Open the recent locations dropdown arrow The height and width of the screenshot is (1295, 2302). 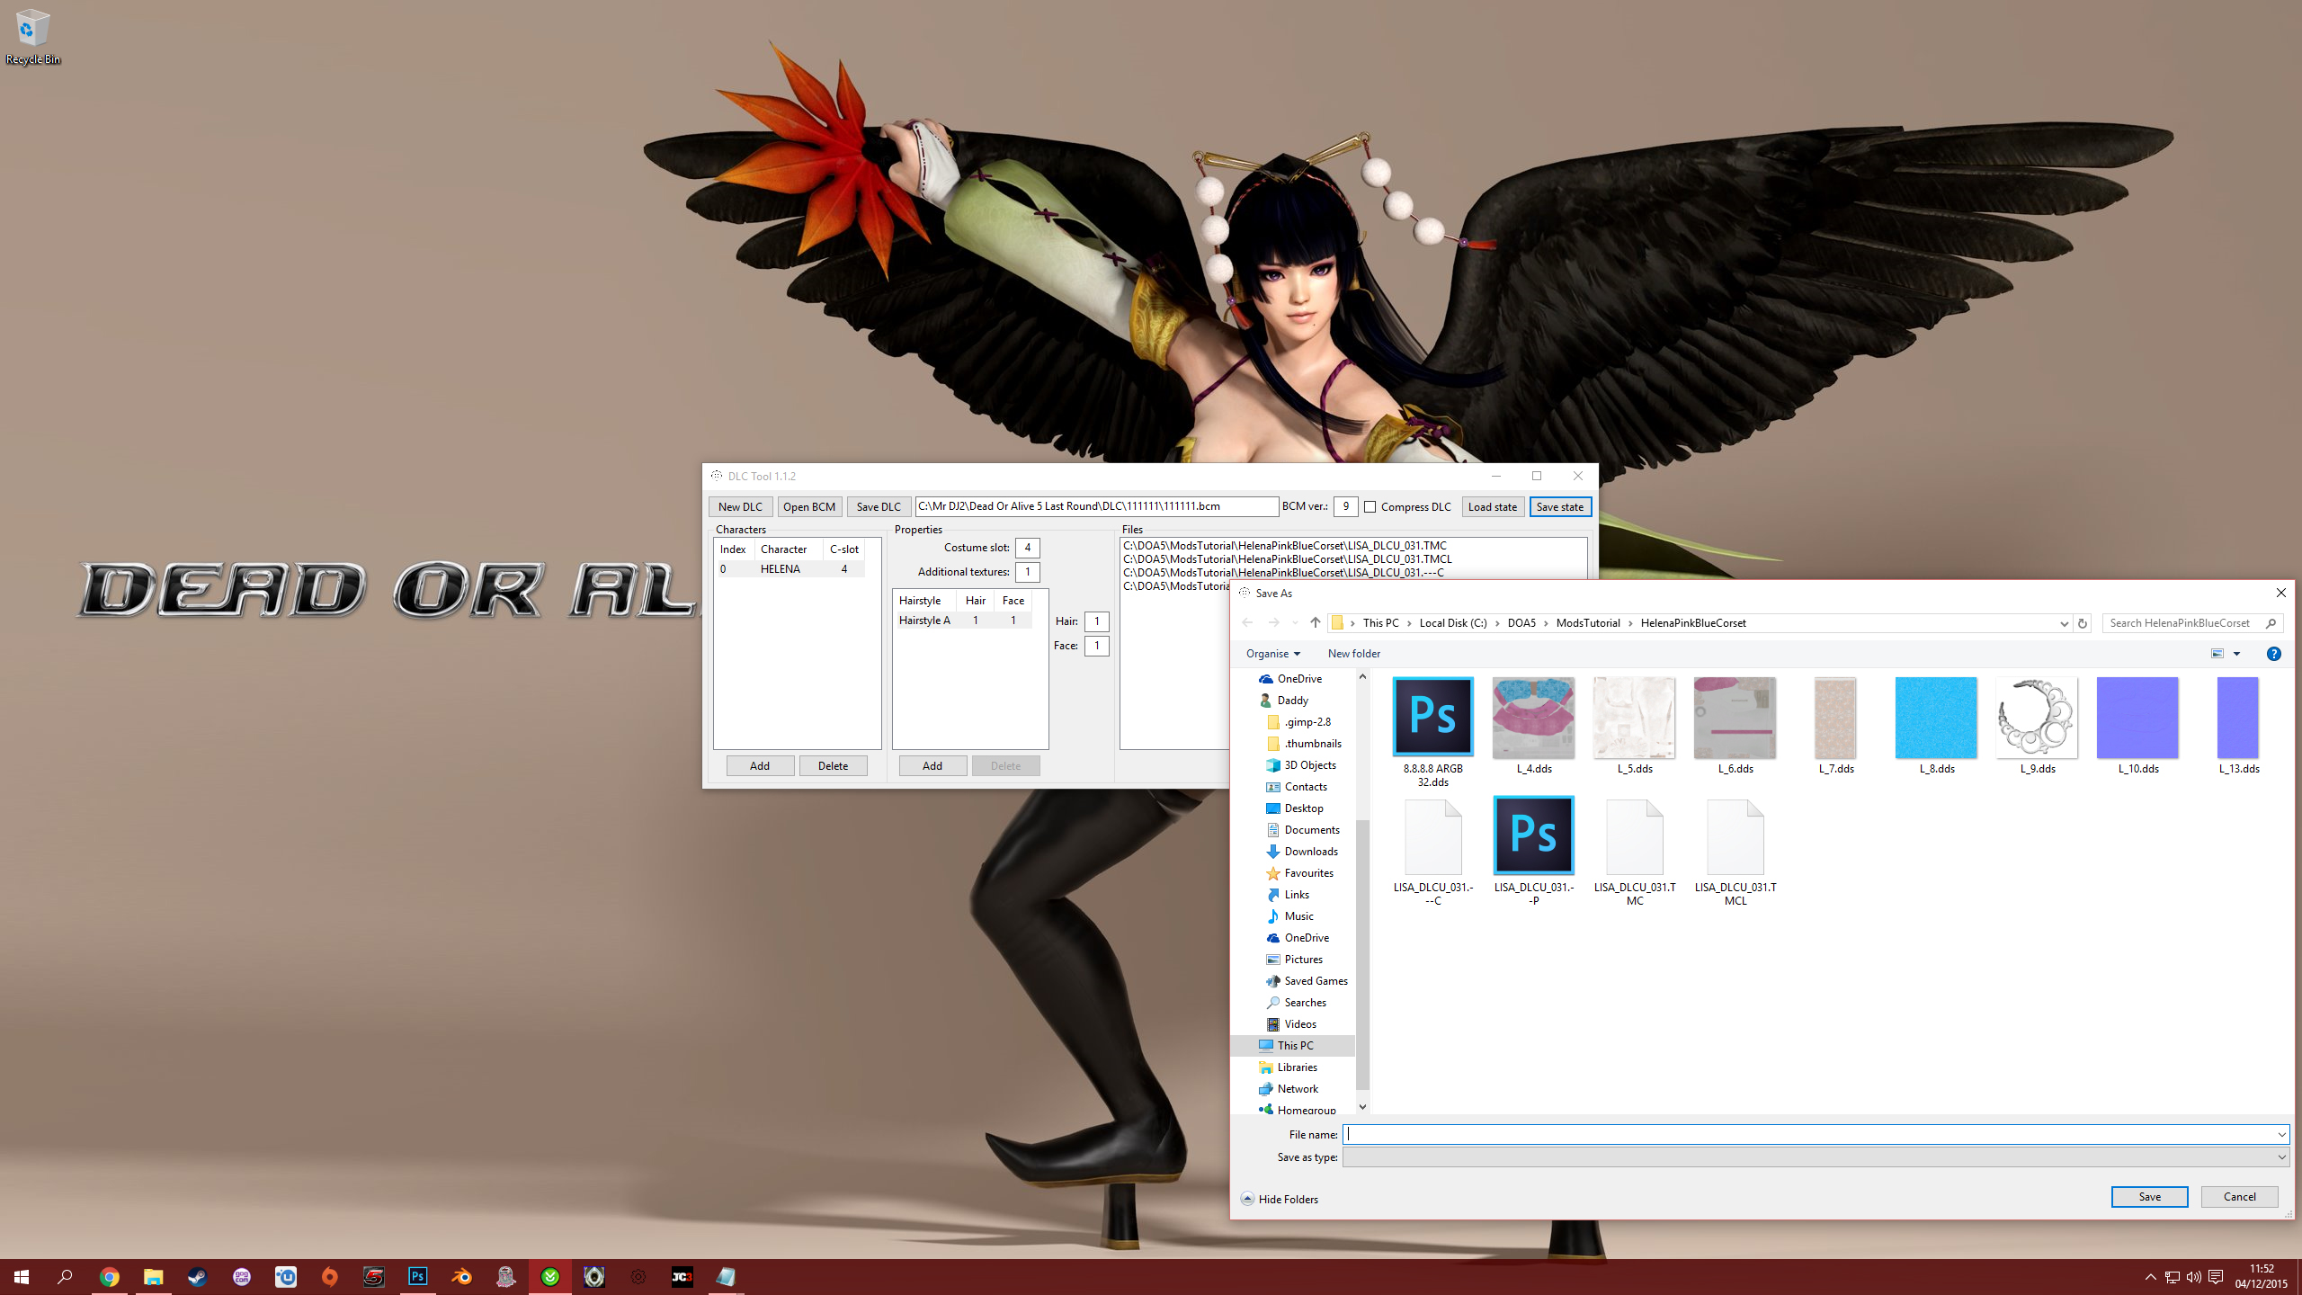point(1295,622)
